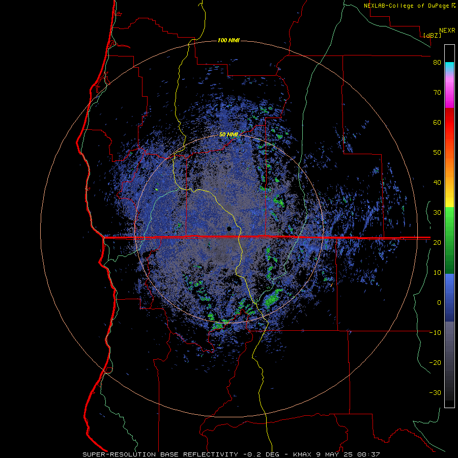Click the NEXLAB-College of DuPage label
The image size is (458, 458).
point(407,6)
